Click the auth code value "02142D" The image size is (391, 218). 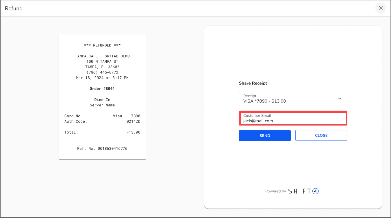tap(134, 121)
